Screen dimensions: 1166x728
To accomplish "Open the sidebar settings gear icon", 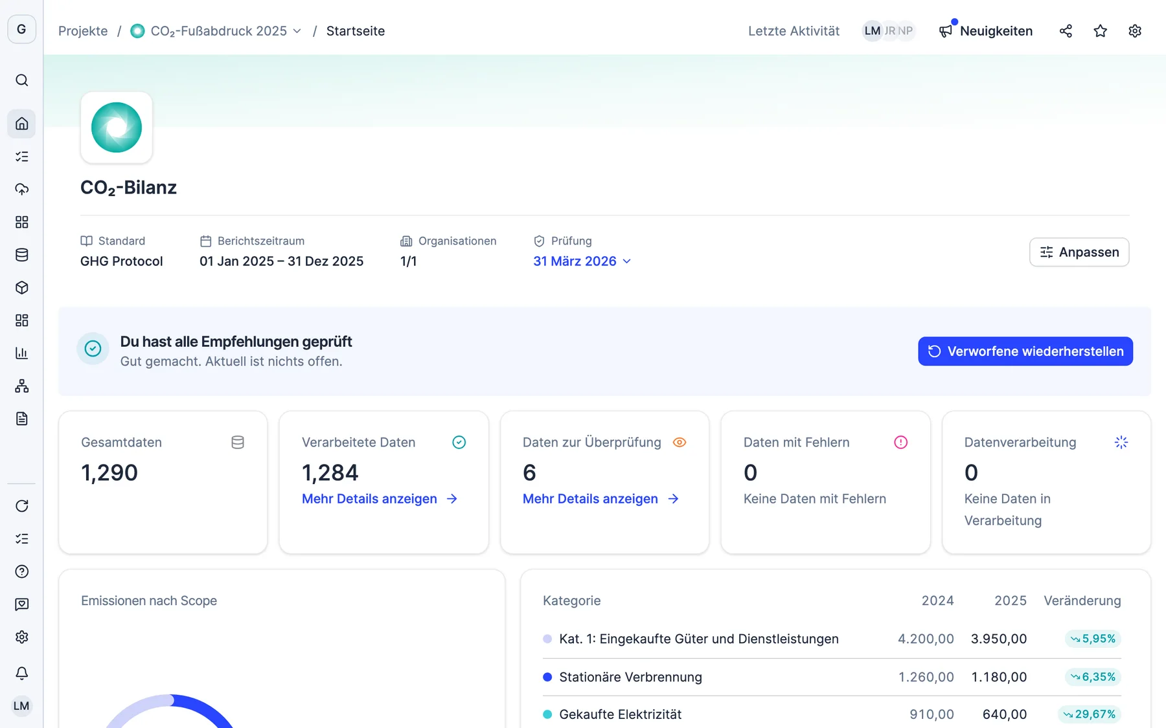I will (21, 637).
